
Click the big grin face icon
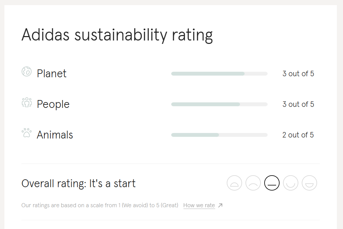point(309,183)
